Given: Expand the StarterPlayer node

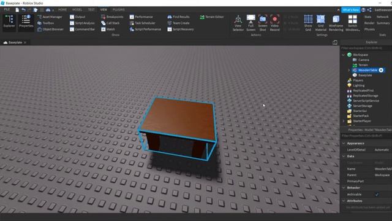Looking at the screenshot, I should point(344,121).
